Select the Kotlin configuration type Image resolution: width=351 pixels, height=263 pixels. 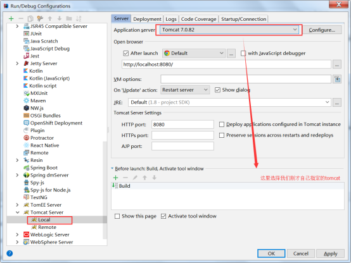(x=36, y=71)
